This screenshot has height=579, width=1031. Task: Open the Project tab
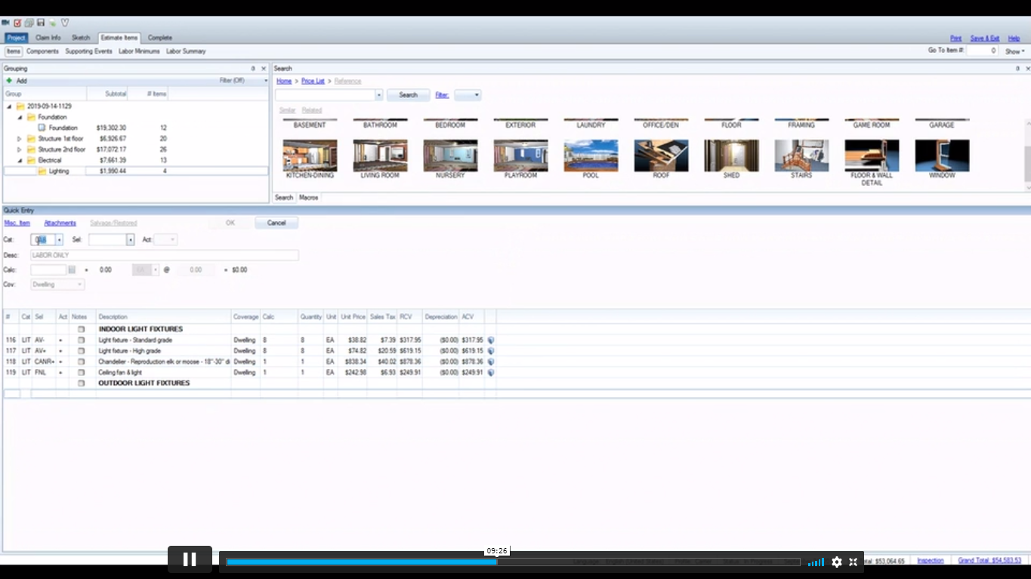[16, 38]
